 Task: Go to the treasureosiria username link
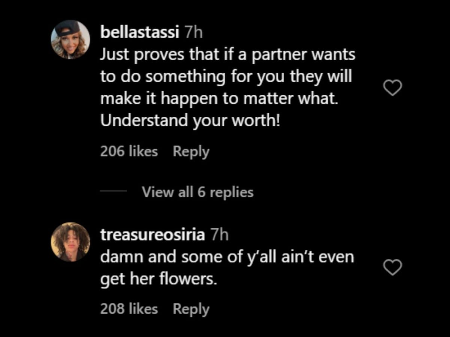(153, 235)
